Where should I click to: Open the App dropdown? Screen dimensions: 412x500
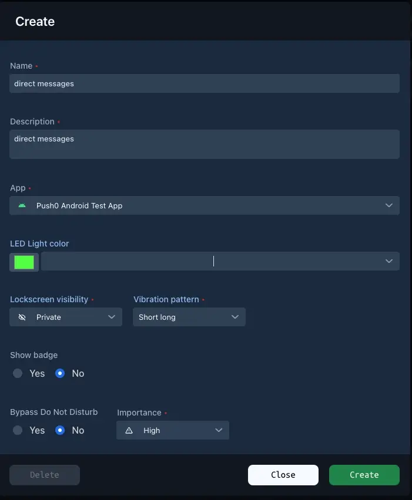coord(205,205)
